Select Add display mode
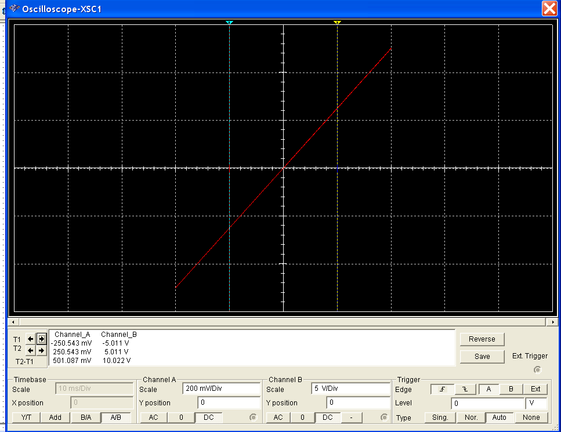The image size is (561, 432). click(x=55, y=418)
